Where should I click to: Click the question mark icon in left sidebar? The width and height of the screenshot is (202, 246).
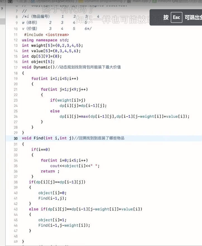[x=2, y=9]
